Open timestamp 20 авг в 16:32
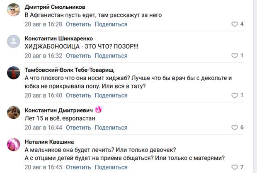257x173 pixels. [x=43, y=56]
